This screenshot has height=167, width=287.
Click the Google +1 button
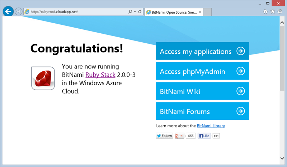click(x=179, y=136)
